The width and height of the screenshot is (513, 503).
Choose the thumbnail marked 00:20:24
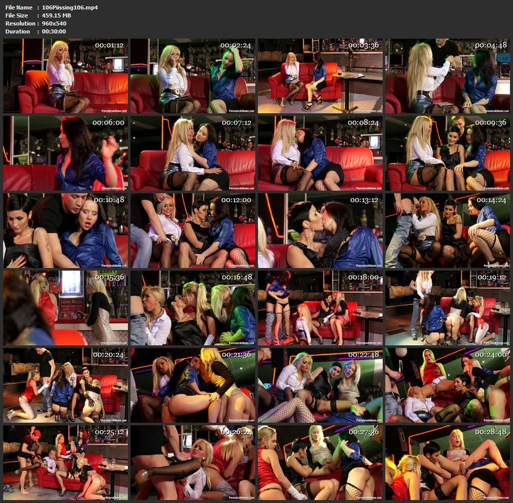65,385
